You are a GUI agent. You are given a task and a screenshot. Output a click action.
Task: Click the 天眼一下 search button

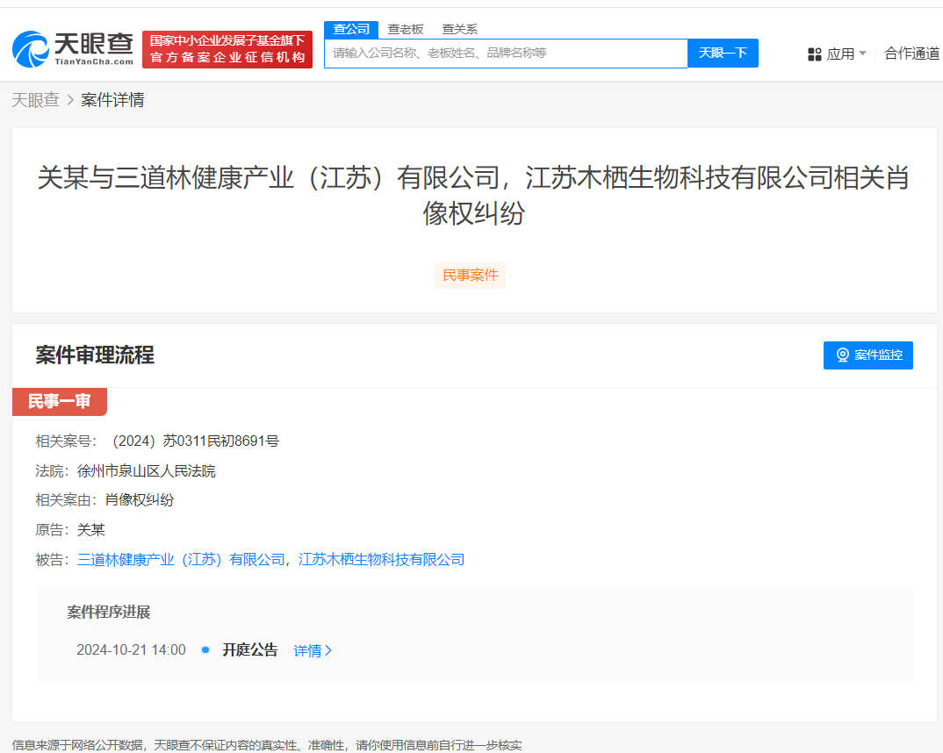tap(722, 54)
